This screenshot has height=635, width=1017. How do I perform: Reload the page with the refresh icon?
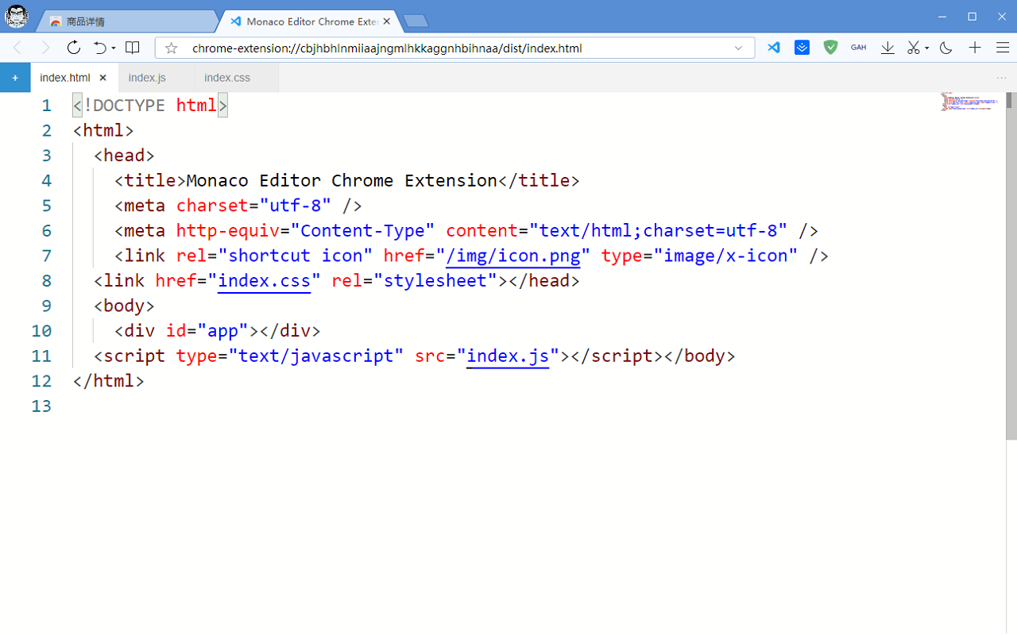tap(74, 48)
